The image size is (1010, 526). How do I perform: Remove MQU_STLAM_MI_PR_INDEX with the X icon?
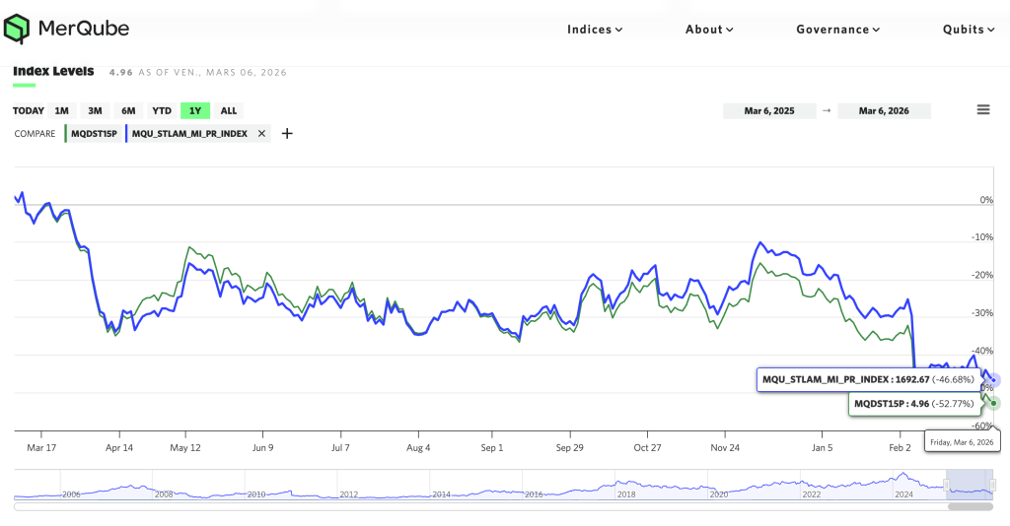click(261, 134)
